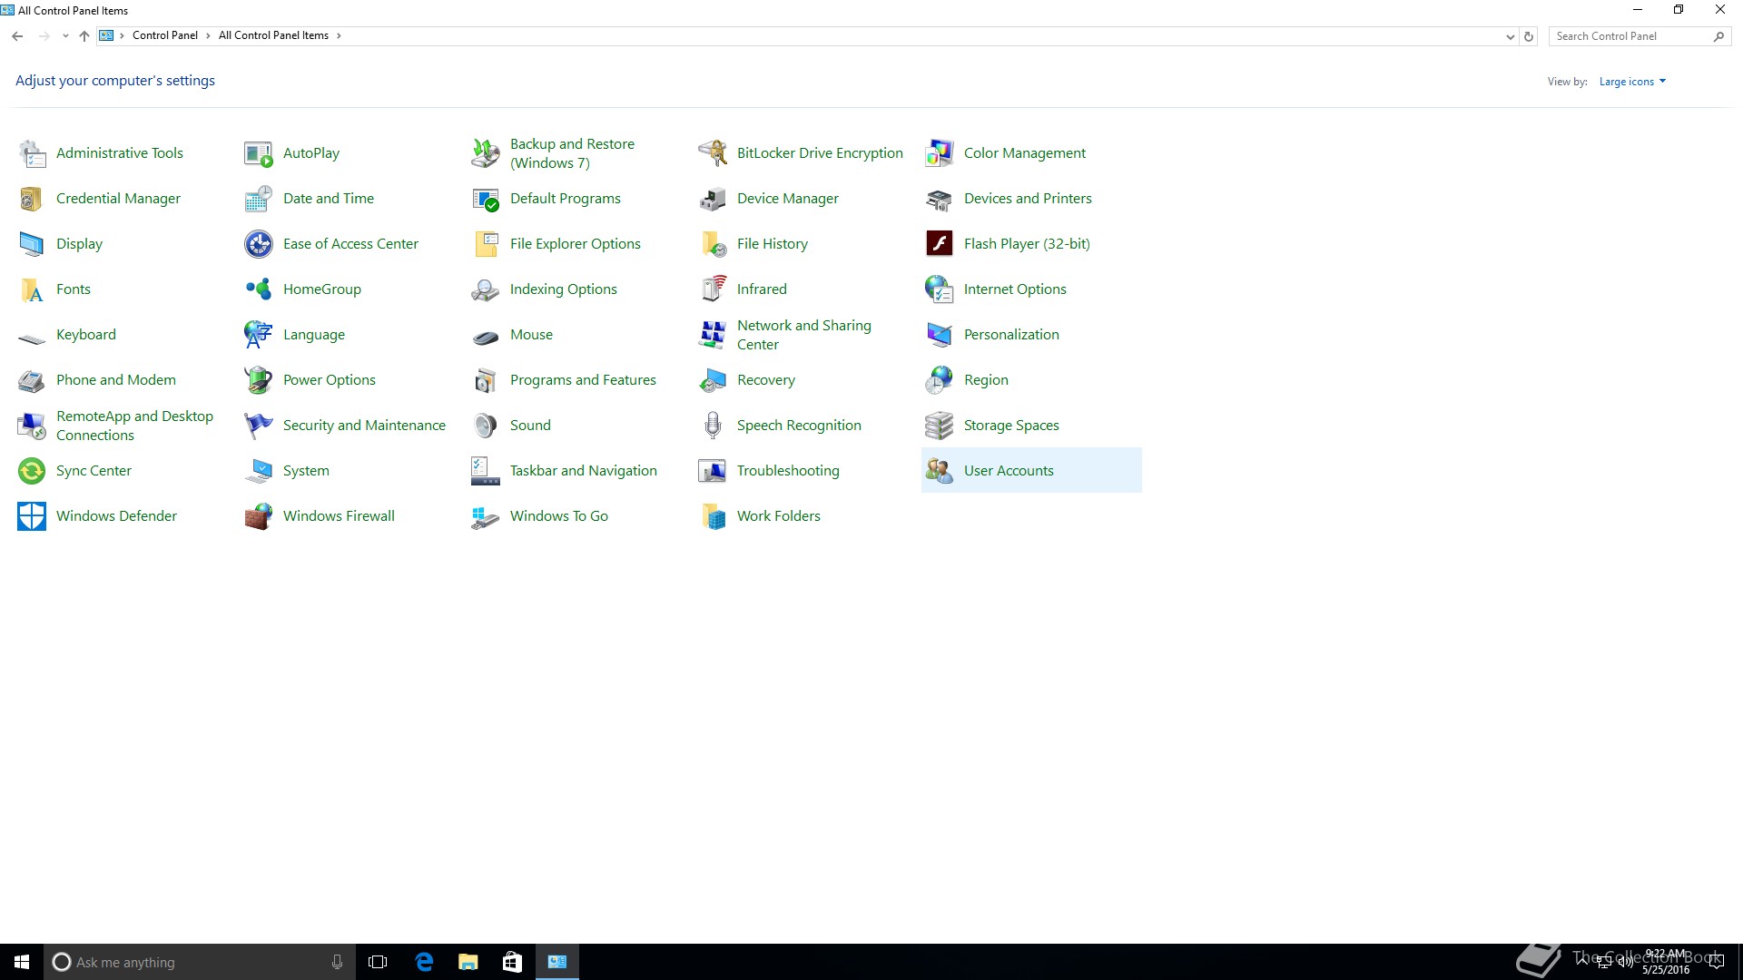Click the Troubleshooting link
Viewport: 1743px width, 980px height.
pos(788,471)
